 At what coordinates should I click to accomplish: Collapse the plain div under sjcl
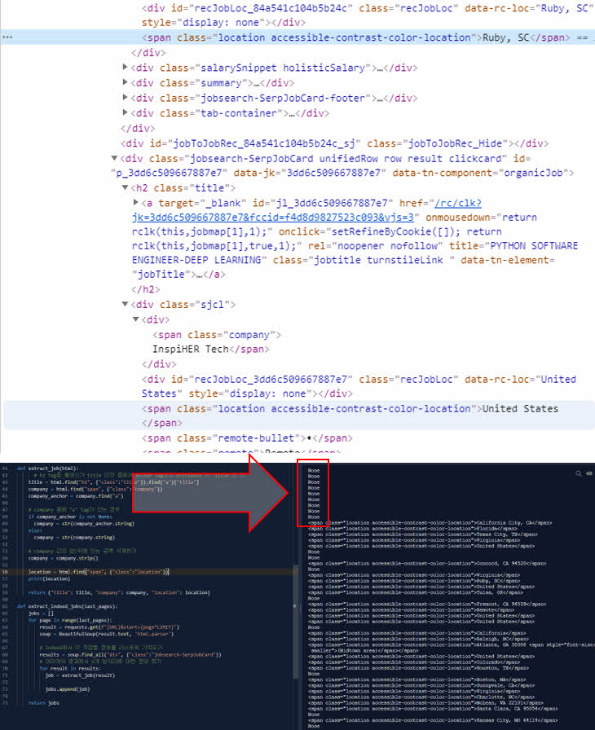pos(135,319)
